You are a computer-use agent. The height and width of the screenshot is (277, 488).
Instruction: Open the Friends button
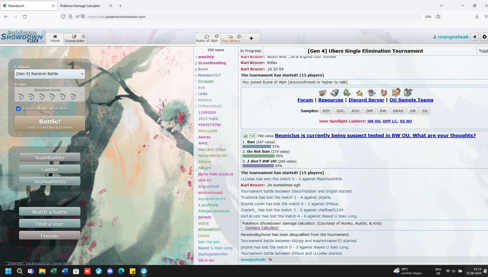(x=50, y=235)
